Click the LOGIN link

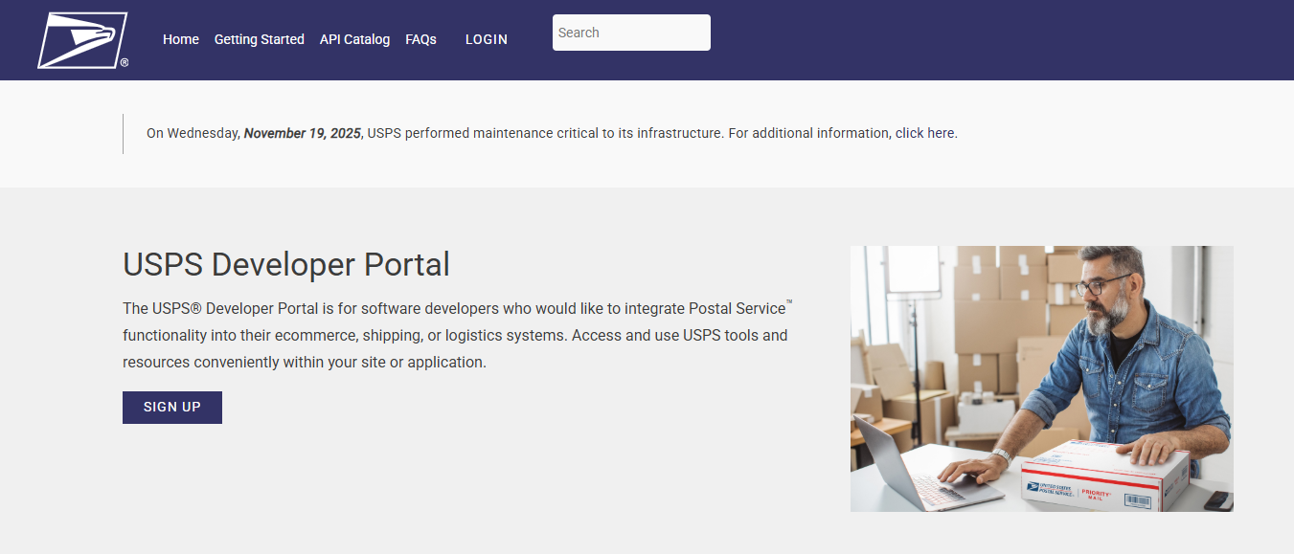pos(487,39)
